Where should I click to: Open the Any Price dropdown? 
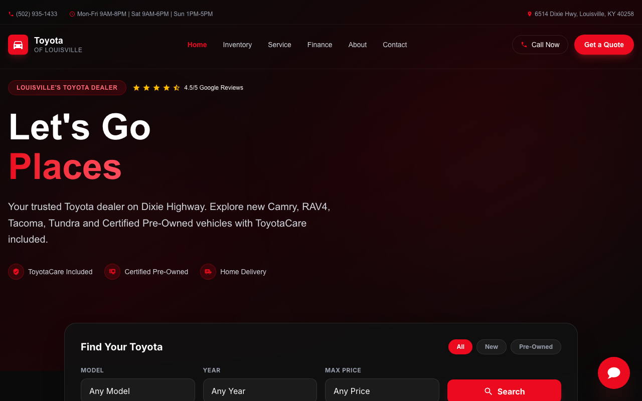[382, 390]
